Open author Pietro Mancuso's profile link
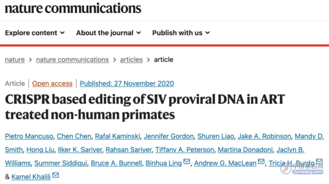 (x=29, y=136)
